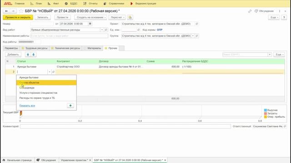
Task: Expand the table Еще menu
Action: [x=279, y=54]
